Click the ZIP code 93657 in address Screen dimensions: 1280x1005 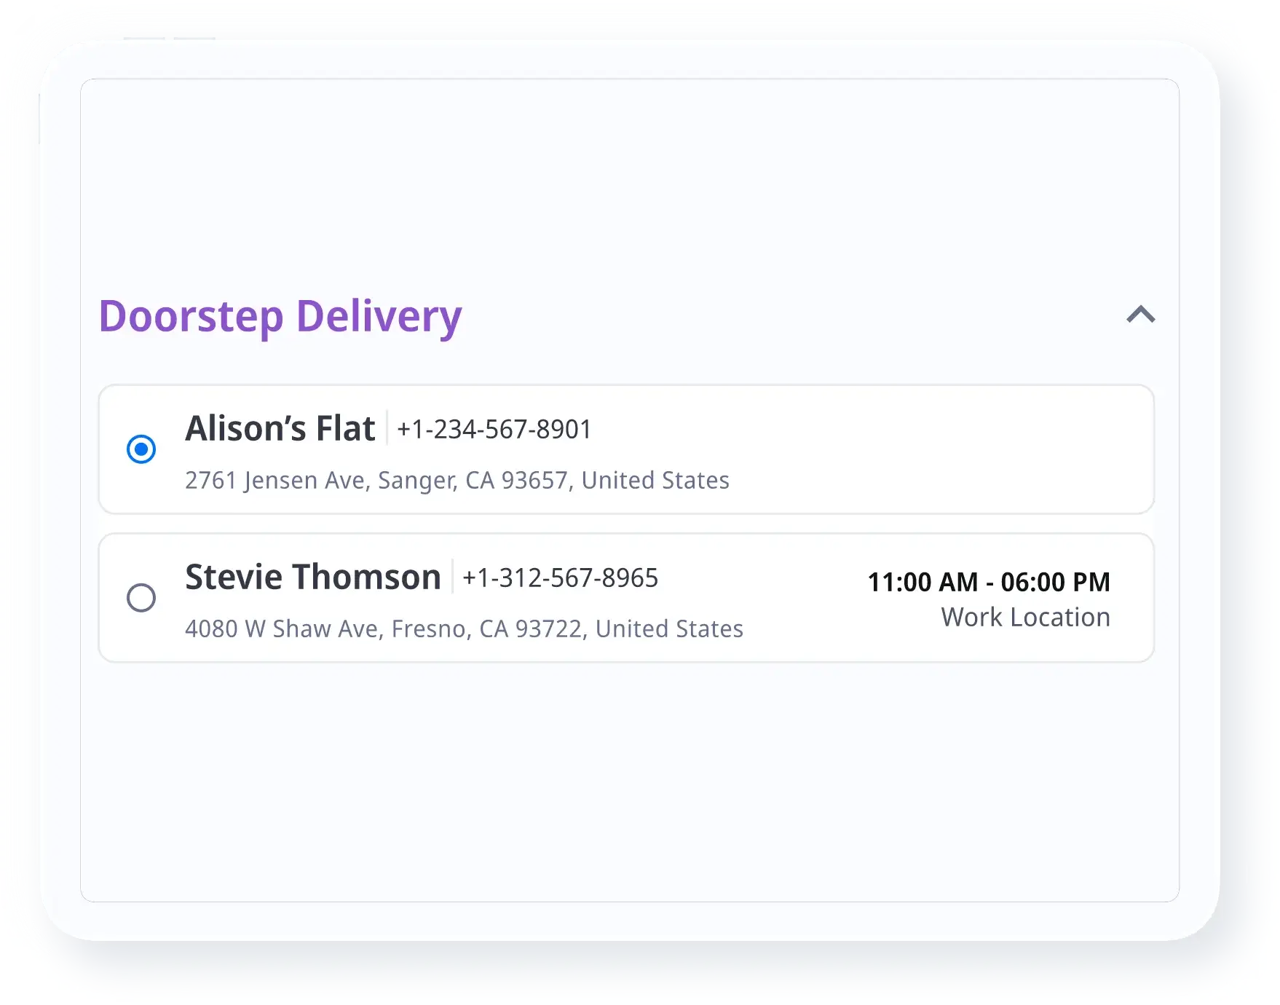(534, 481)
